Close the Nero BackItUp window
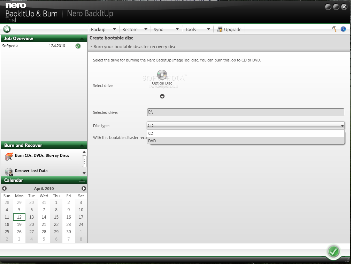 [344, 7]
